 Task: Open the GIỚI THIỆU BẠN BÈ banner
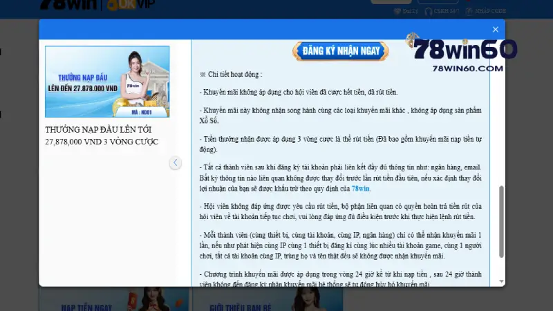pos(268,299)
